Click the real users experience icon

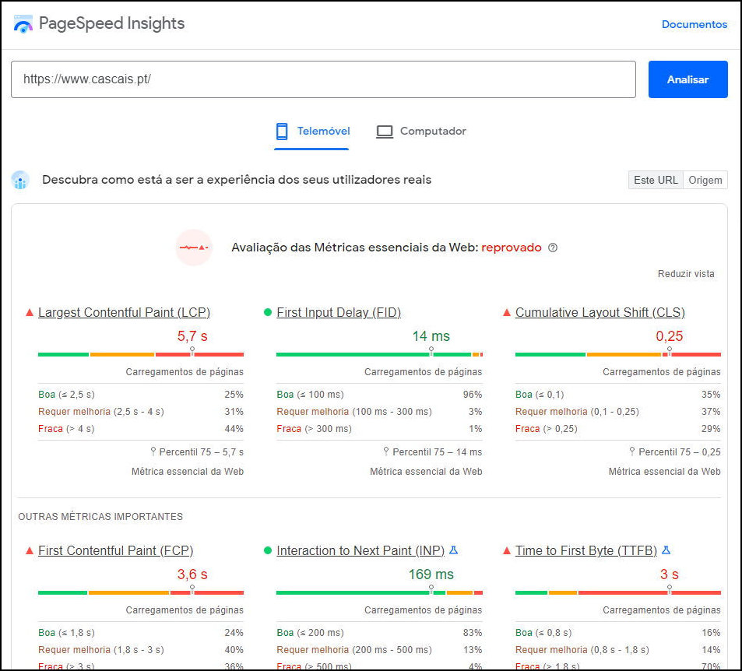20,180
